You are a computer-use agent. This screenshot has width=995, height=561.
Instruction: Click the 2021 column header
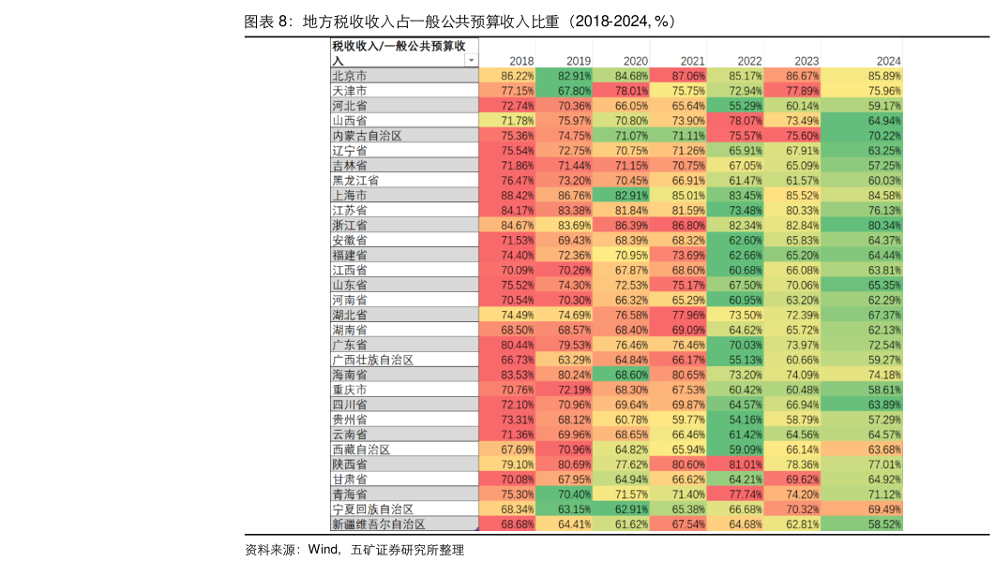[x=692, y=61]
